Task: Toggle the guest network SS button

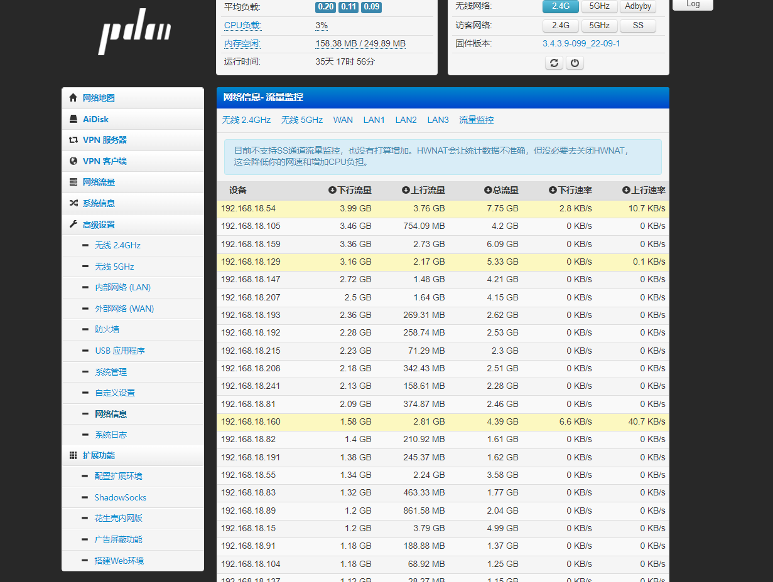Action: (x=638, y=26)
